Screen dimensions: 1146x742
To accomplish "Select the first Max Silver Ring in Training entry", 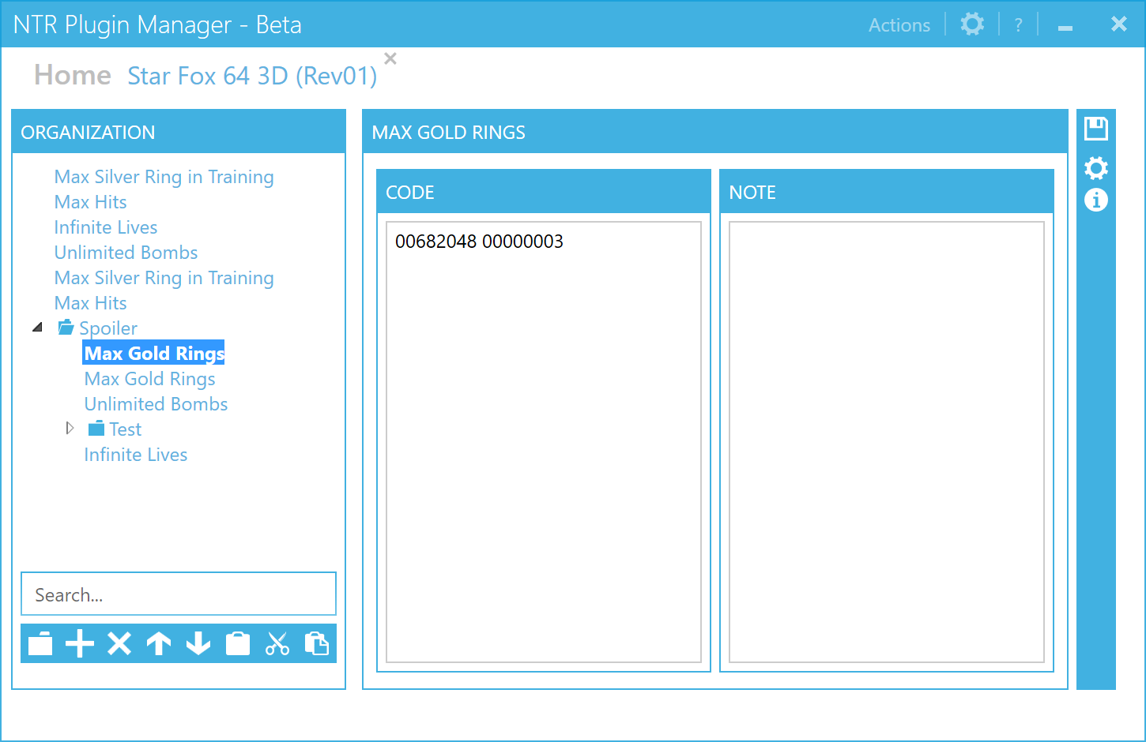I will (x=164, y=177).
